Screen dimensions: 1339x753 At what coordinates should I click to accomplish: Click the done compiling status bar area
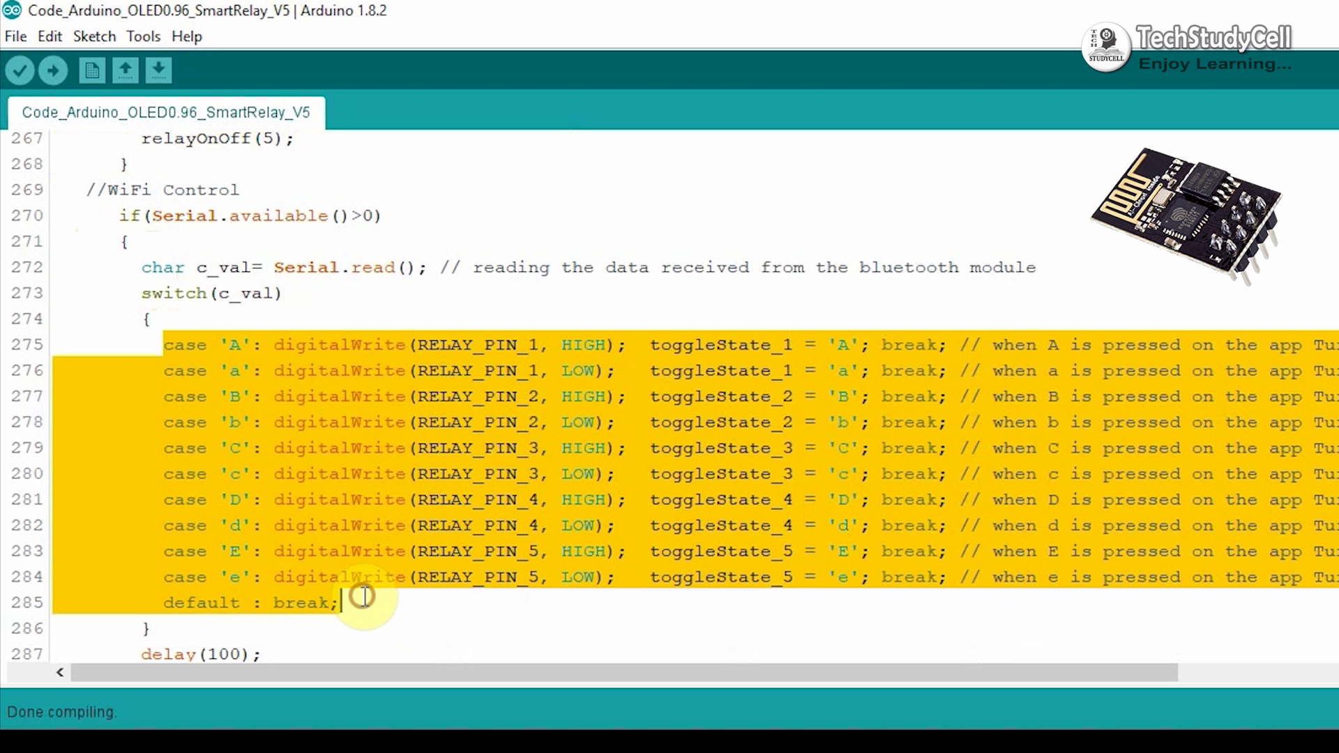pos(61,710)
